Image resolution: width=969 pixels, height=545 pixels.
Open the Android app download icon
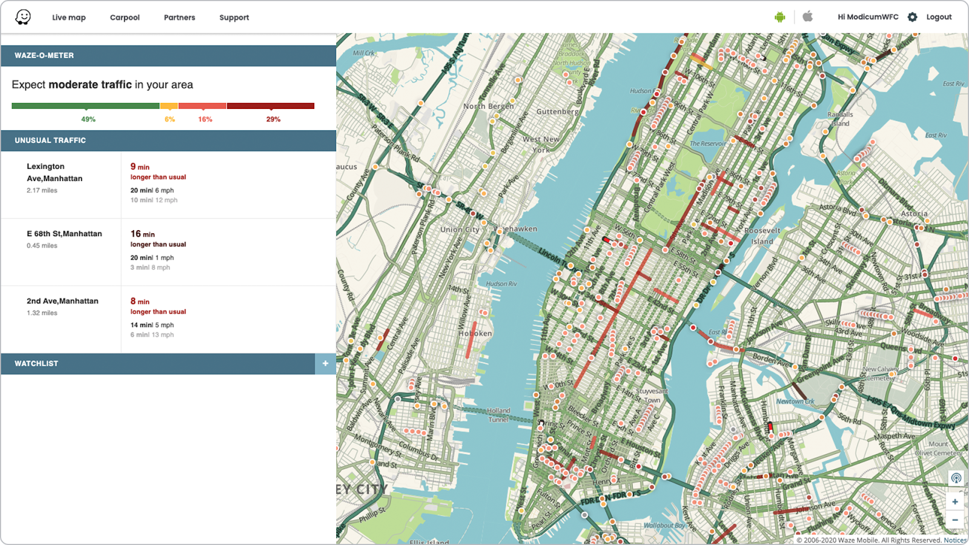(779, 17)
